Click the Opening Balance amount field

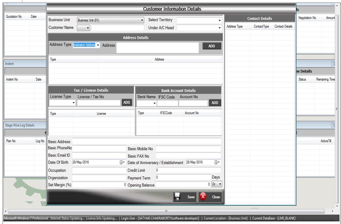(x=183, y=185)
